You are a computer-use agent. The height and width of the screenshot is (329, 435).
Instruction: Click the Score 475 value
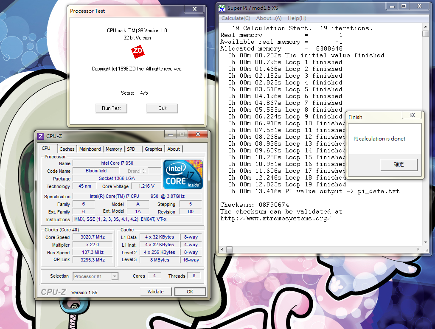(144, 93)
